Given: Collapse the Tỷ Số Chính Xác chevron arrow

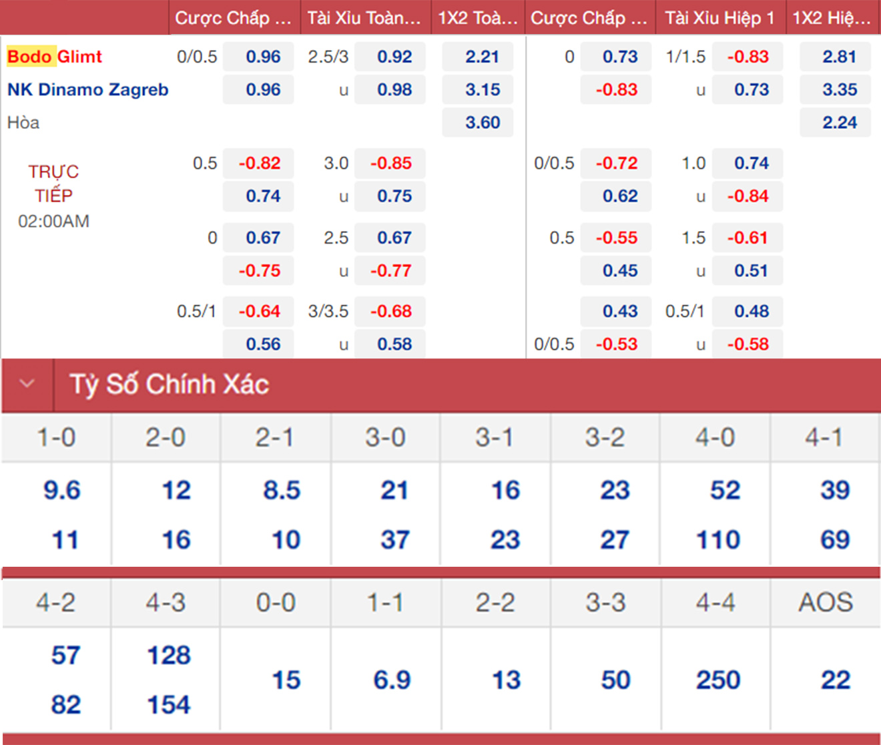Looking at the screenshot, I should [x=27, y=384].
